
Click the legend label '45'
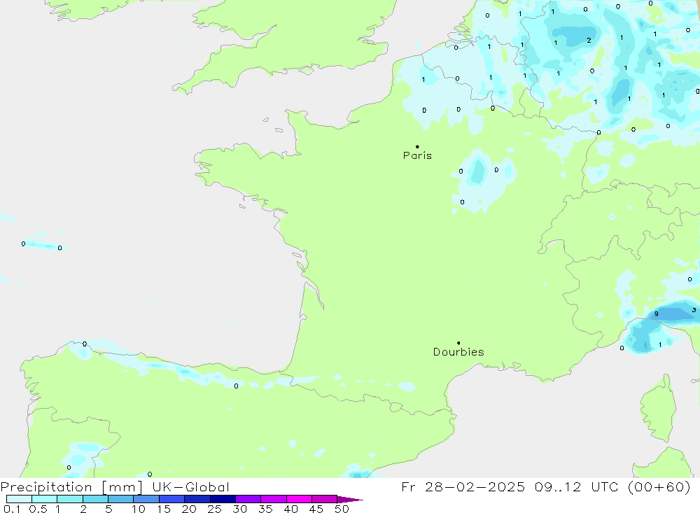(316, 509)
